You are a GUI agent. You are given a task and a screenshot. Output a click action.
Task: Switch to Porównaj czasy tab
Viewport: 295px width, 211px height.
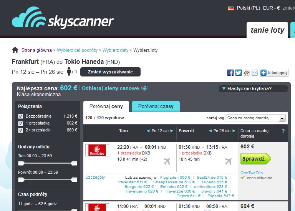click(156, 106)
